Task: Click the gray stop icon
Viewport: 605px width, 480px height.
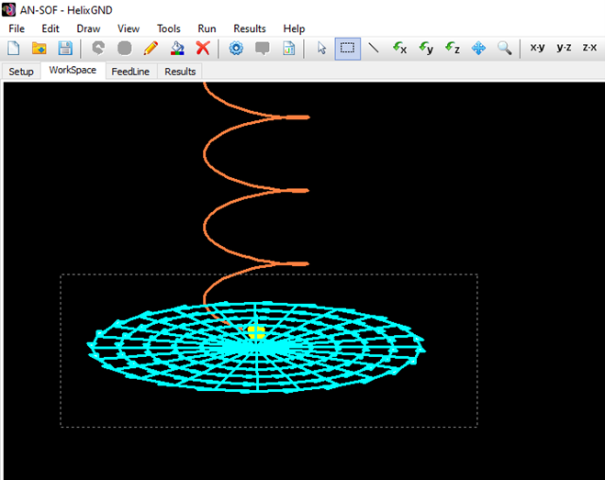Action: pos(125,49)
